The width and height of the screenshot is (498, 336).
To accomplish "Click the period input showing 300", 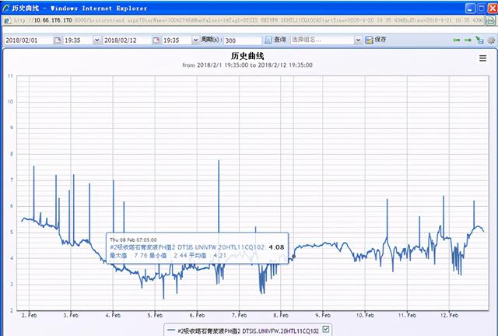I will (243, 40).
